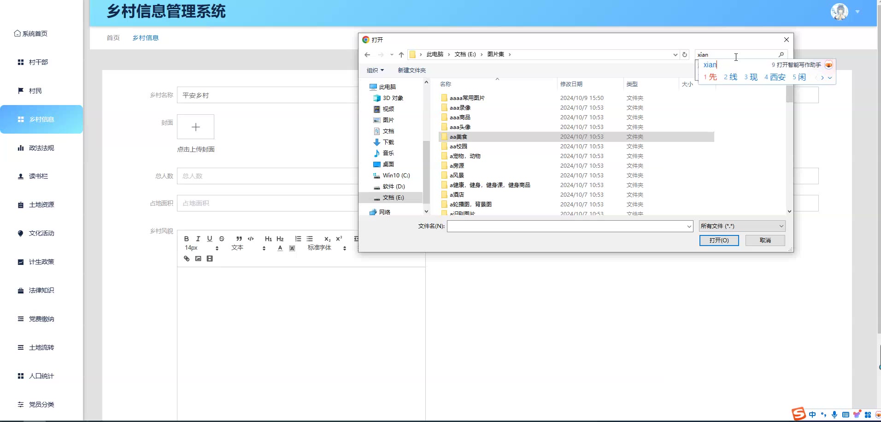Insert a blockquote with the quote icon
Viewport: 881px width, 422px height.
239,239
